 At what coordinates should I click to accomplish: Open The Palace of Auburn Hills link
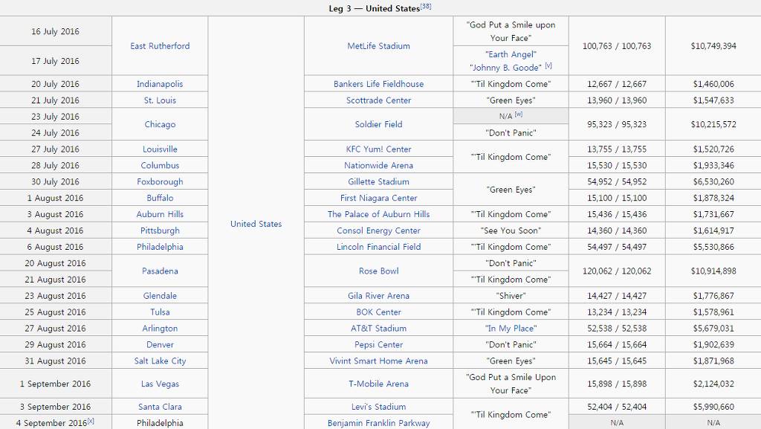(378, 214)
